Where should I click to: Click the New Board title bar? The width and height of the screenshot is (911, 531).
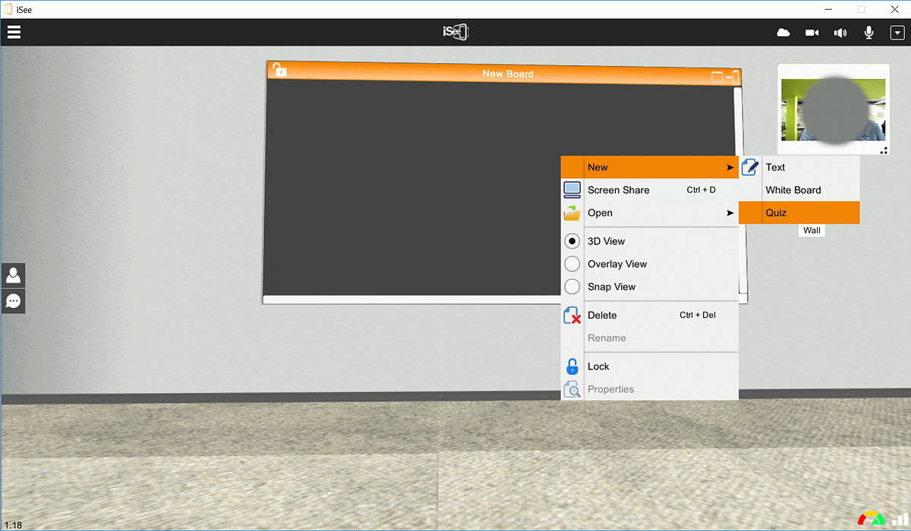(504, 74)
